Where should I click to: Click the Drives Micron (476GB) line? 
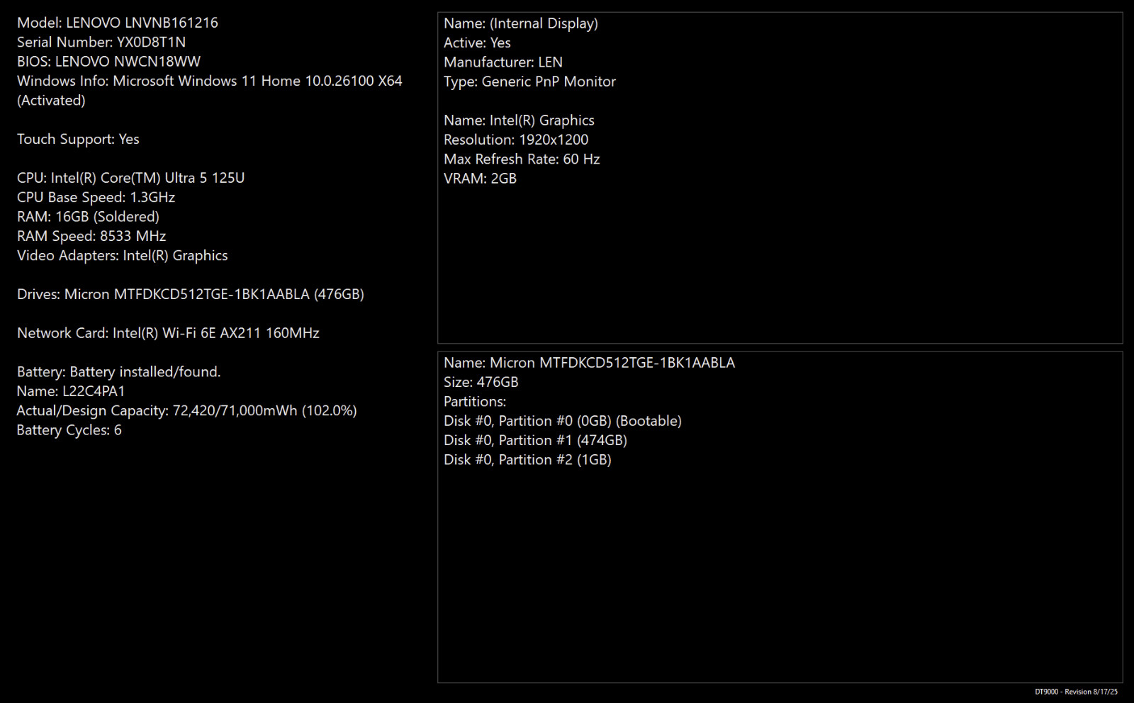coord(191,294)
